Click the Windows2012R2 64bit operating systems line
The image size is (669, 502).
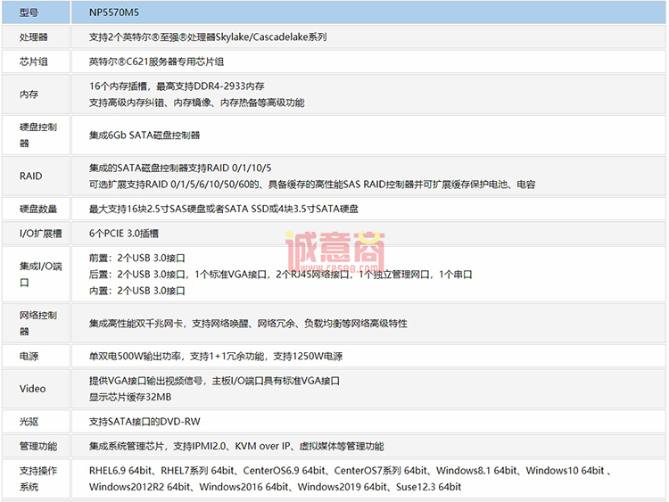275,487
